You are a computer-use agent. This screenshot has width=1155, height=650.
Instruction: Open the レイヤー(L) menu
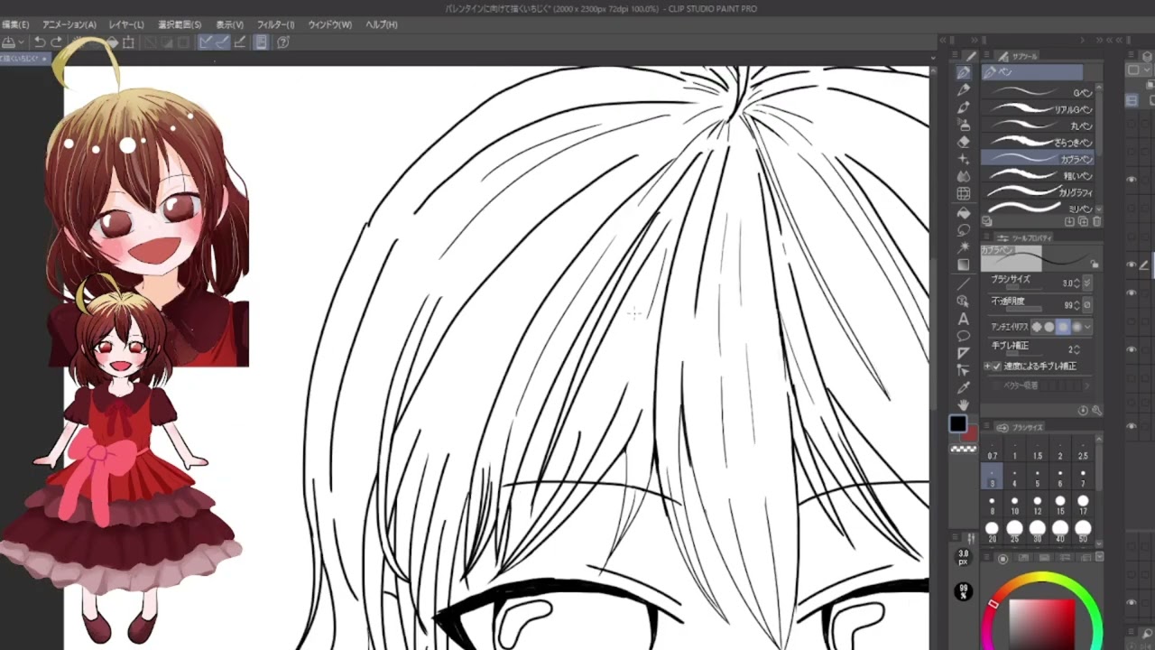click(x=126, y=24)
